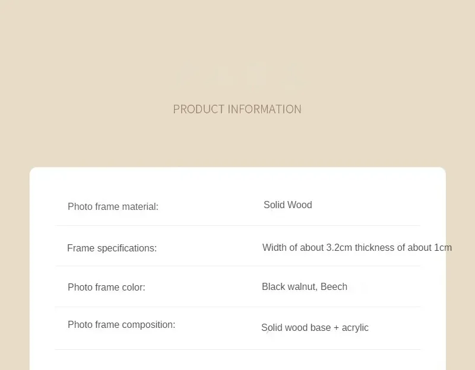475x370 pixels.
Task: Click the 'Black walnut, Beech' value
Action: tap(305, 286)
